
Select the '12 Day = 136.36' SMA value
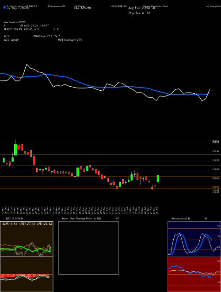click(x=17, y=8)
